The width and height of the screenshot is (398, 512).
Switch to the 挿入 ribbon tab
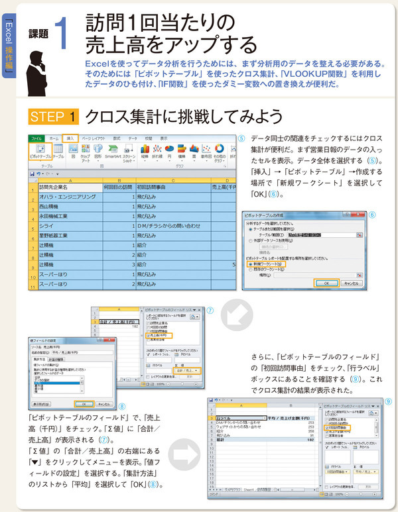[70, 138]
